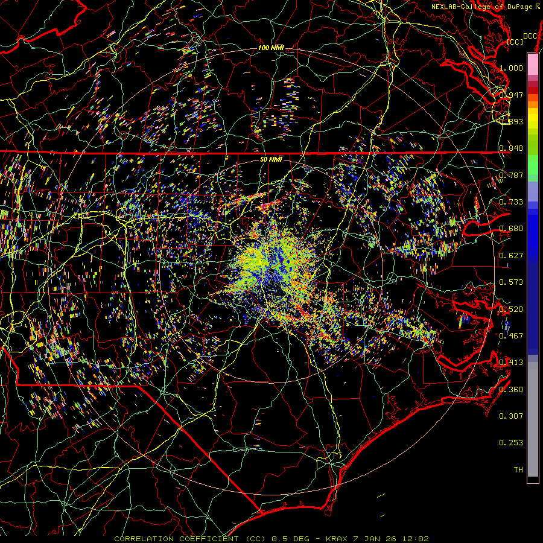This screenshot has width=543, height=543.
Task: Pick the pink color band at scale top
Action: click(533, 64)
